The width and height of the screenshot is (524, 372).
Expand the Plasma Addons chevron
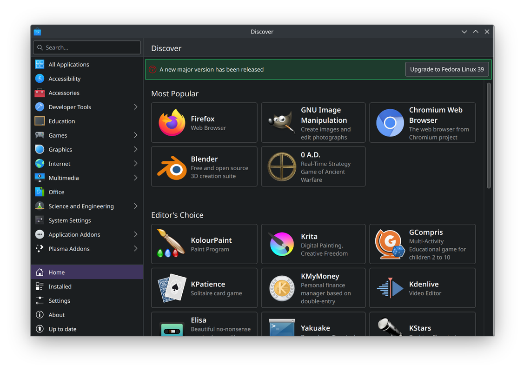[135, 249]
